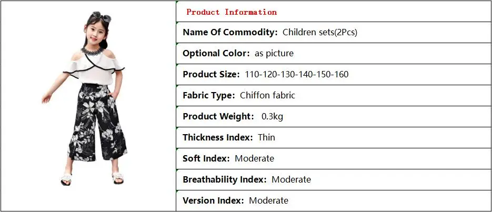Click the Product Information header
Image resolution: width=492 pixels, height=212 pixels.
point(232,12)
